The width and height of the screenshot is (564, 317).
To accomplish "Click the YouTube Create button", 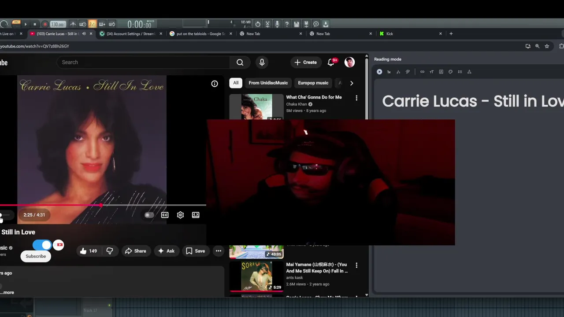I will click(305, 62).
